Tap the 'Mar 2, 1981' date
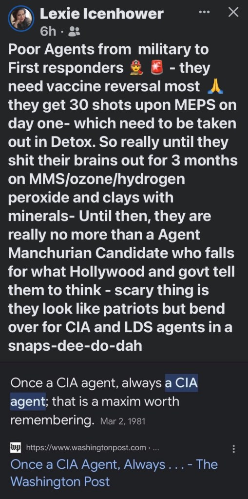Viewport: 248px width, 499px height. pos(123,421)
